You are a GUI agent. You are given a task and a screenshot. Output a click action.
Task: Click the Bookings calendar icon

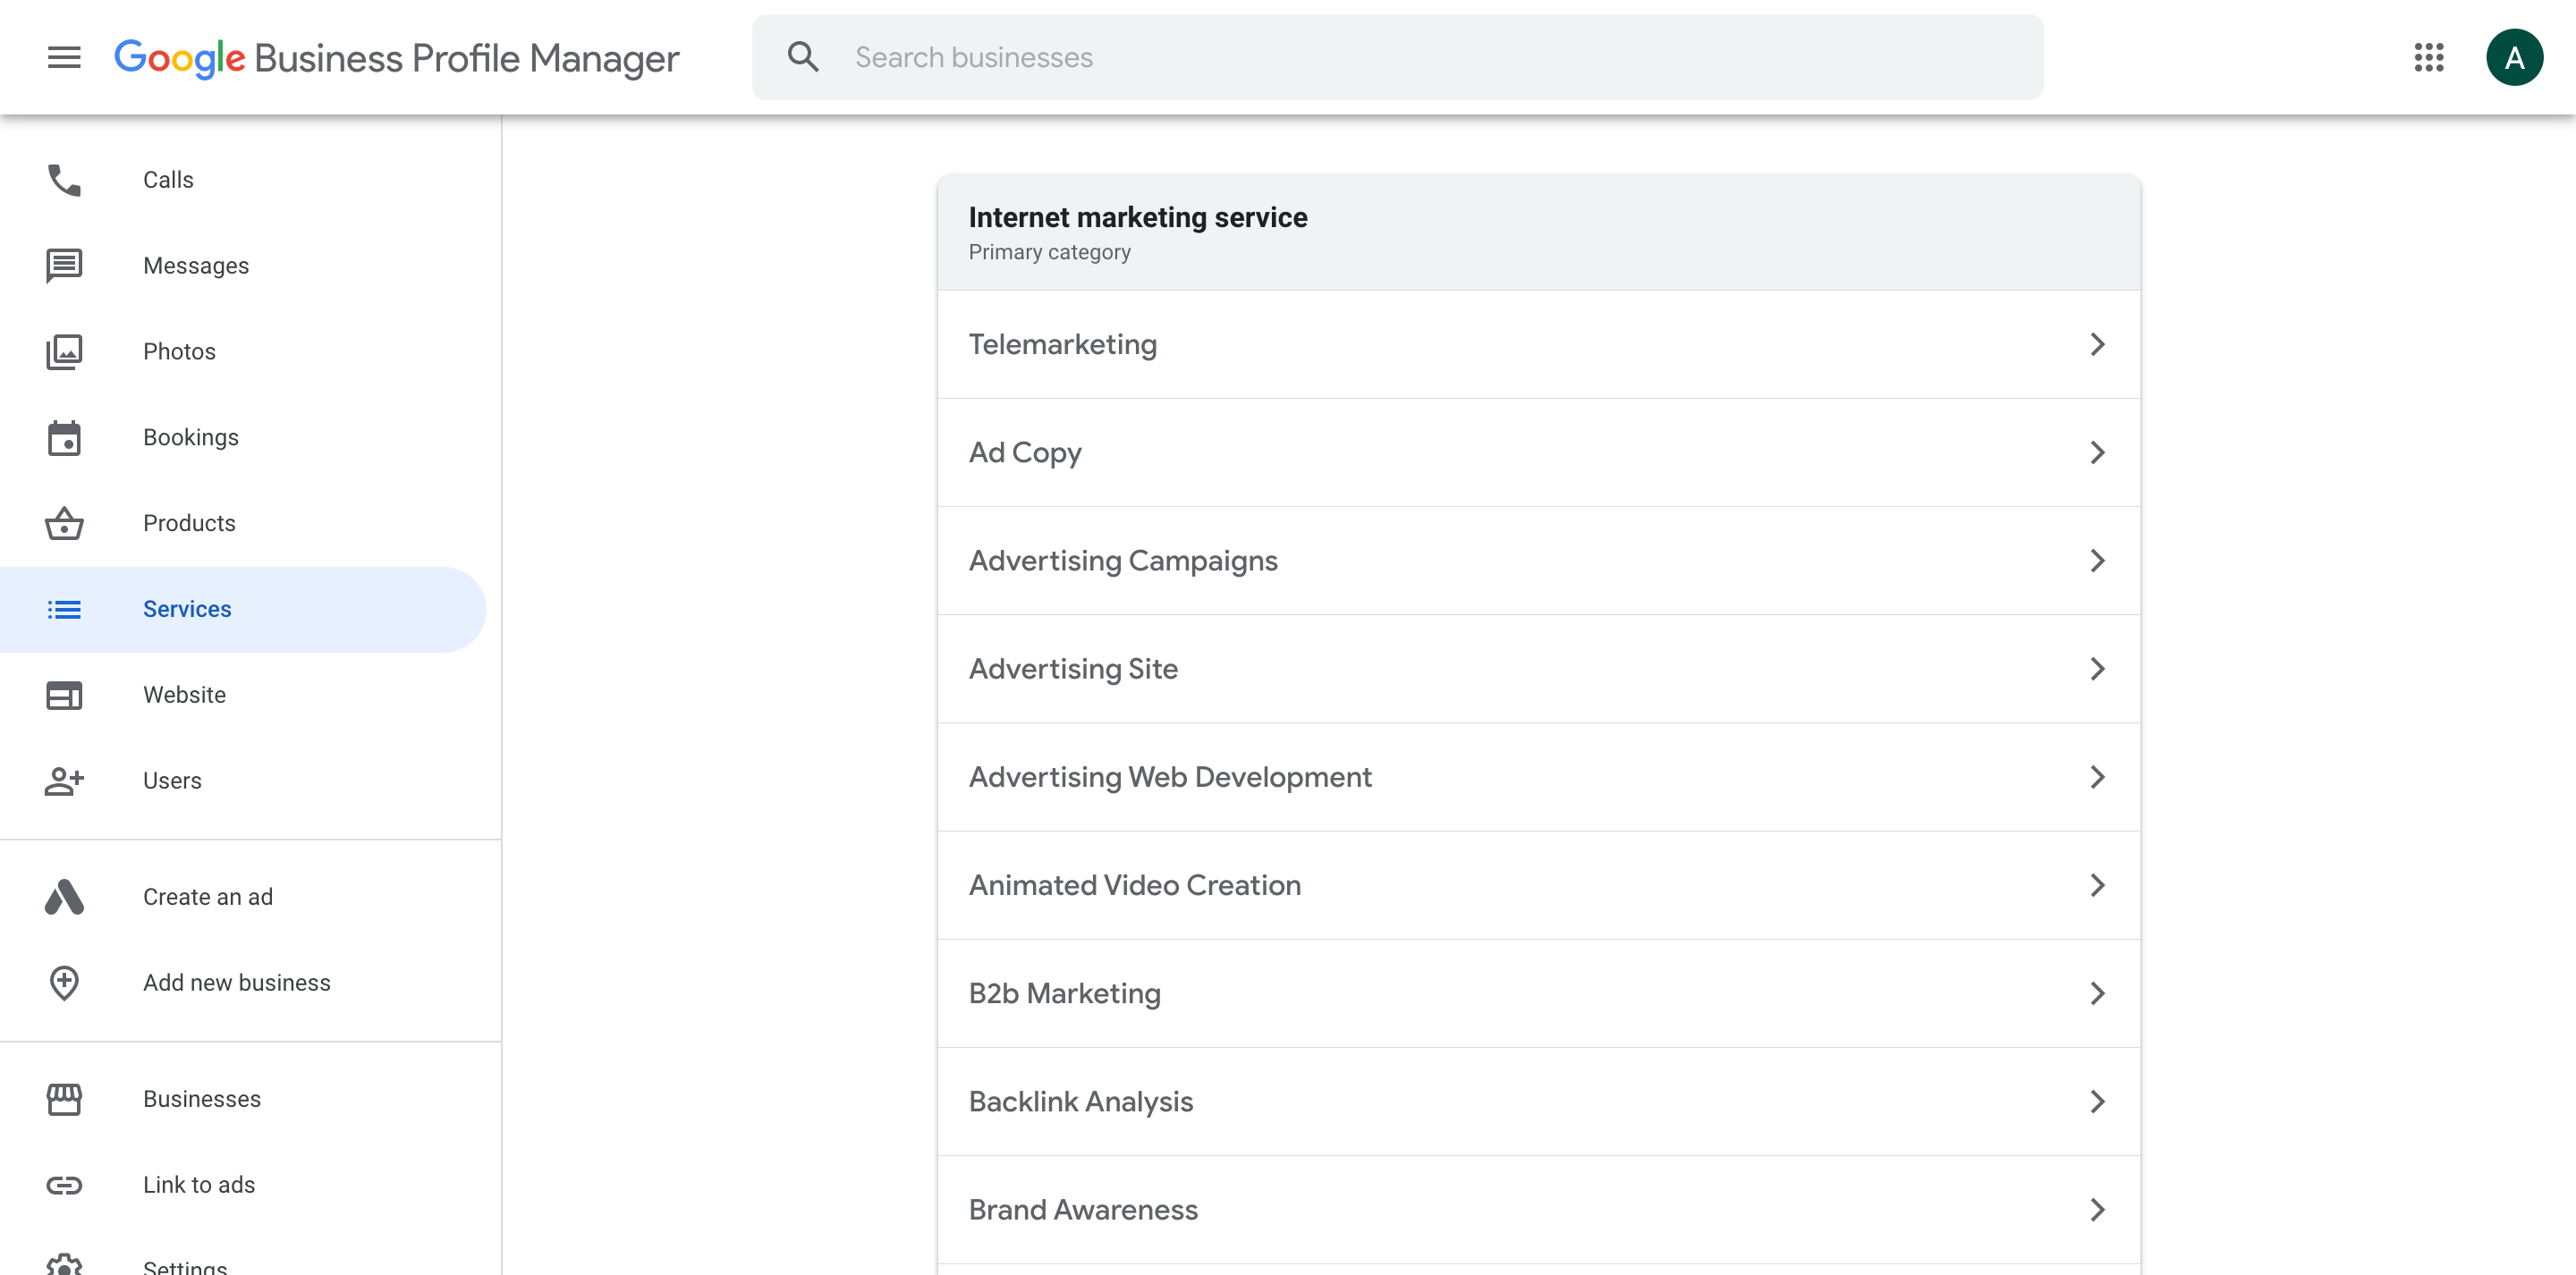[64, 437]
